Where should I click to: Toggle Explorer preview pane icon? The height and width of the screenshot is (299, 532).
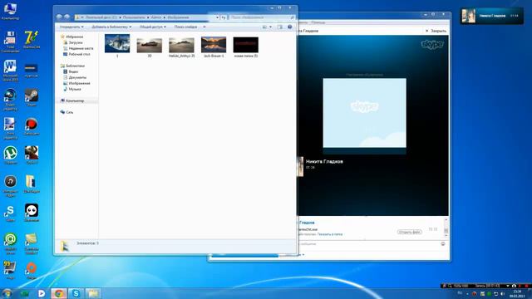(279, 27)
